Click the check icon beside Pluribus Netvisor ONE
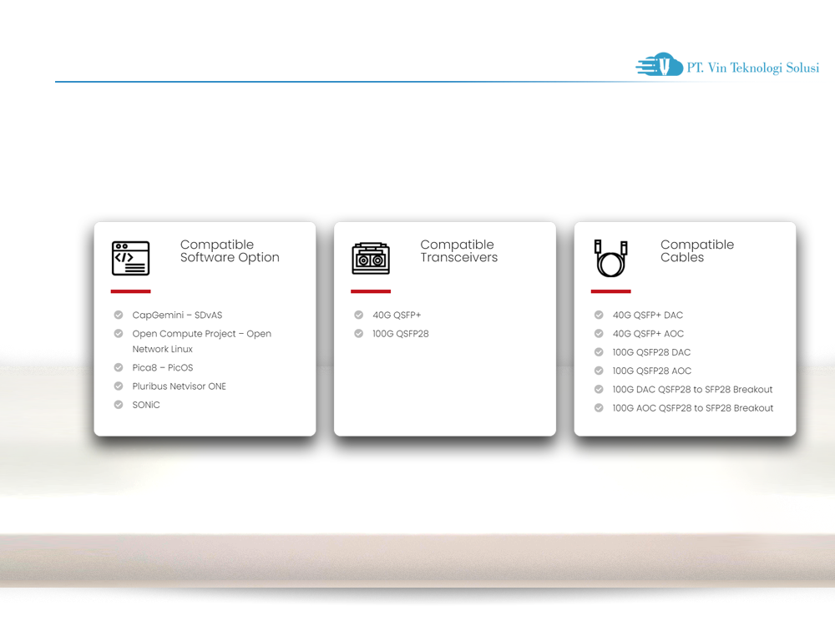Screen dimensions: 835x626 pos(119,386)
